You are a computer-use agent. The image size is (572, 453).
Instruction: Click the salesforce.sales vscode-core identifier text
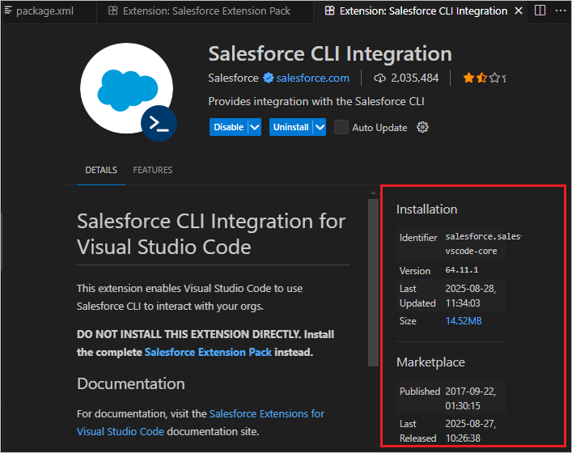[x=483, y=243]
